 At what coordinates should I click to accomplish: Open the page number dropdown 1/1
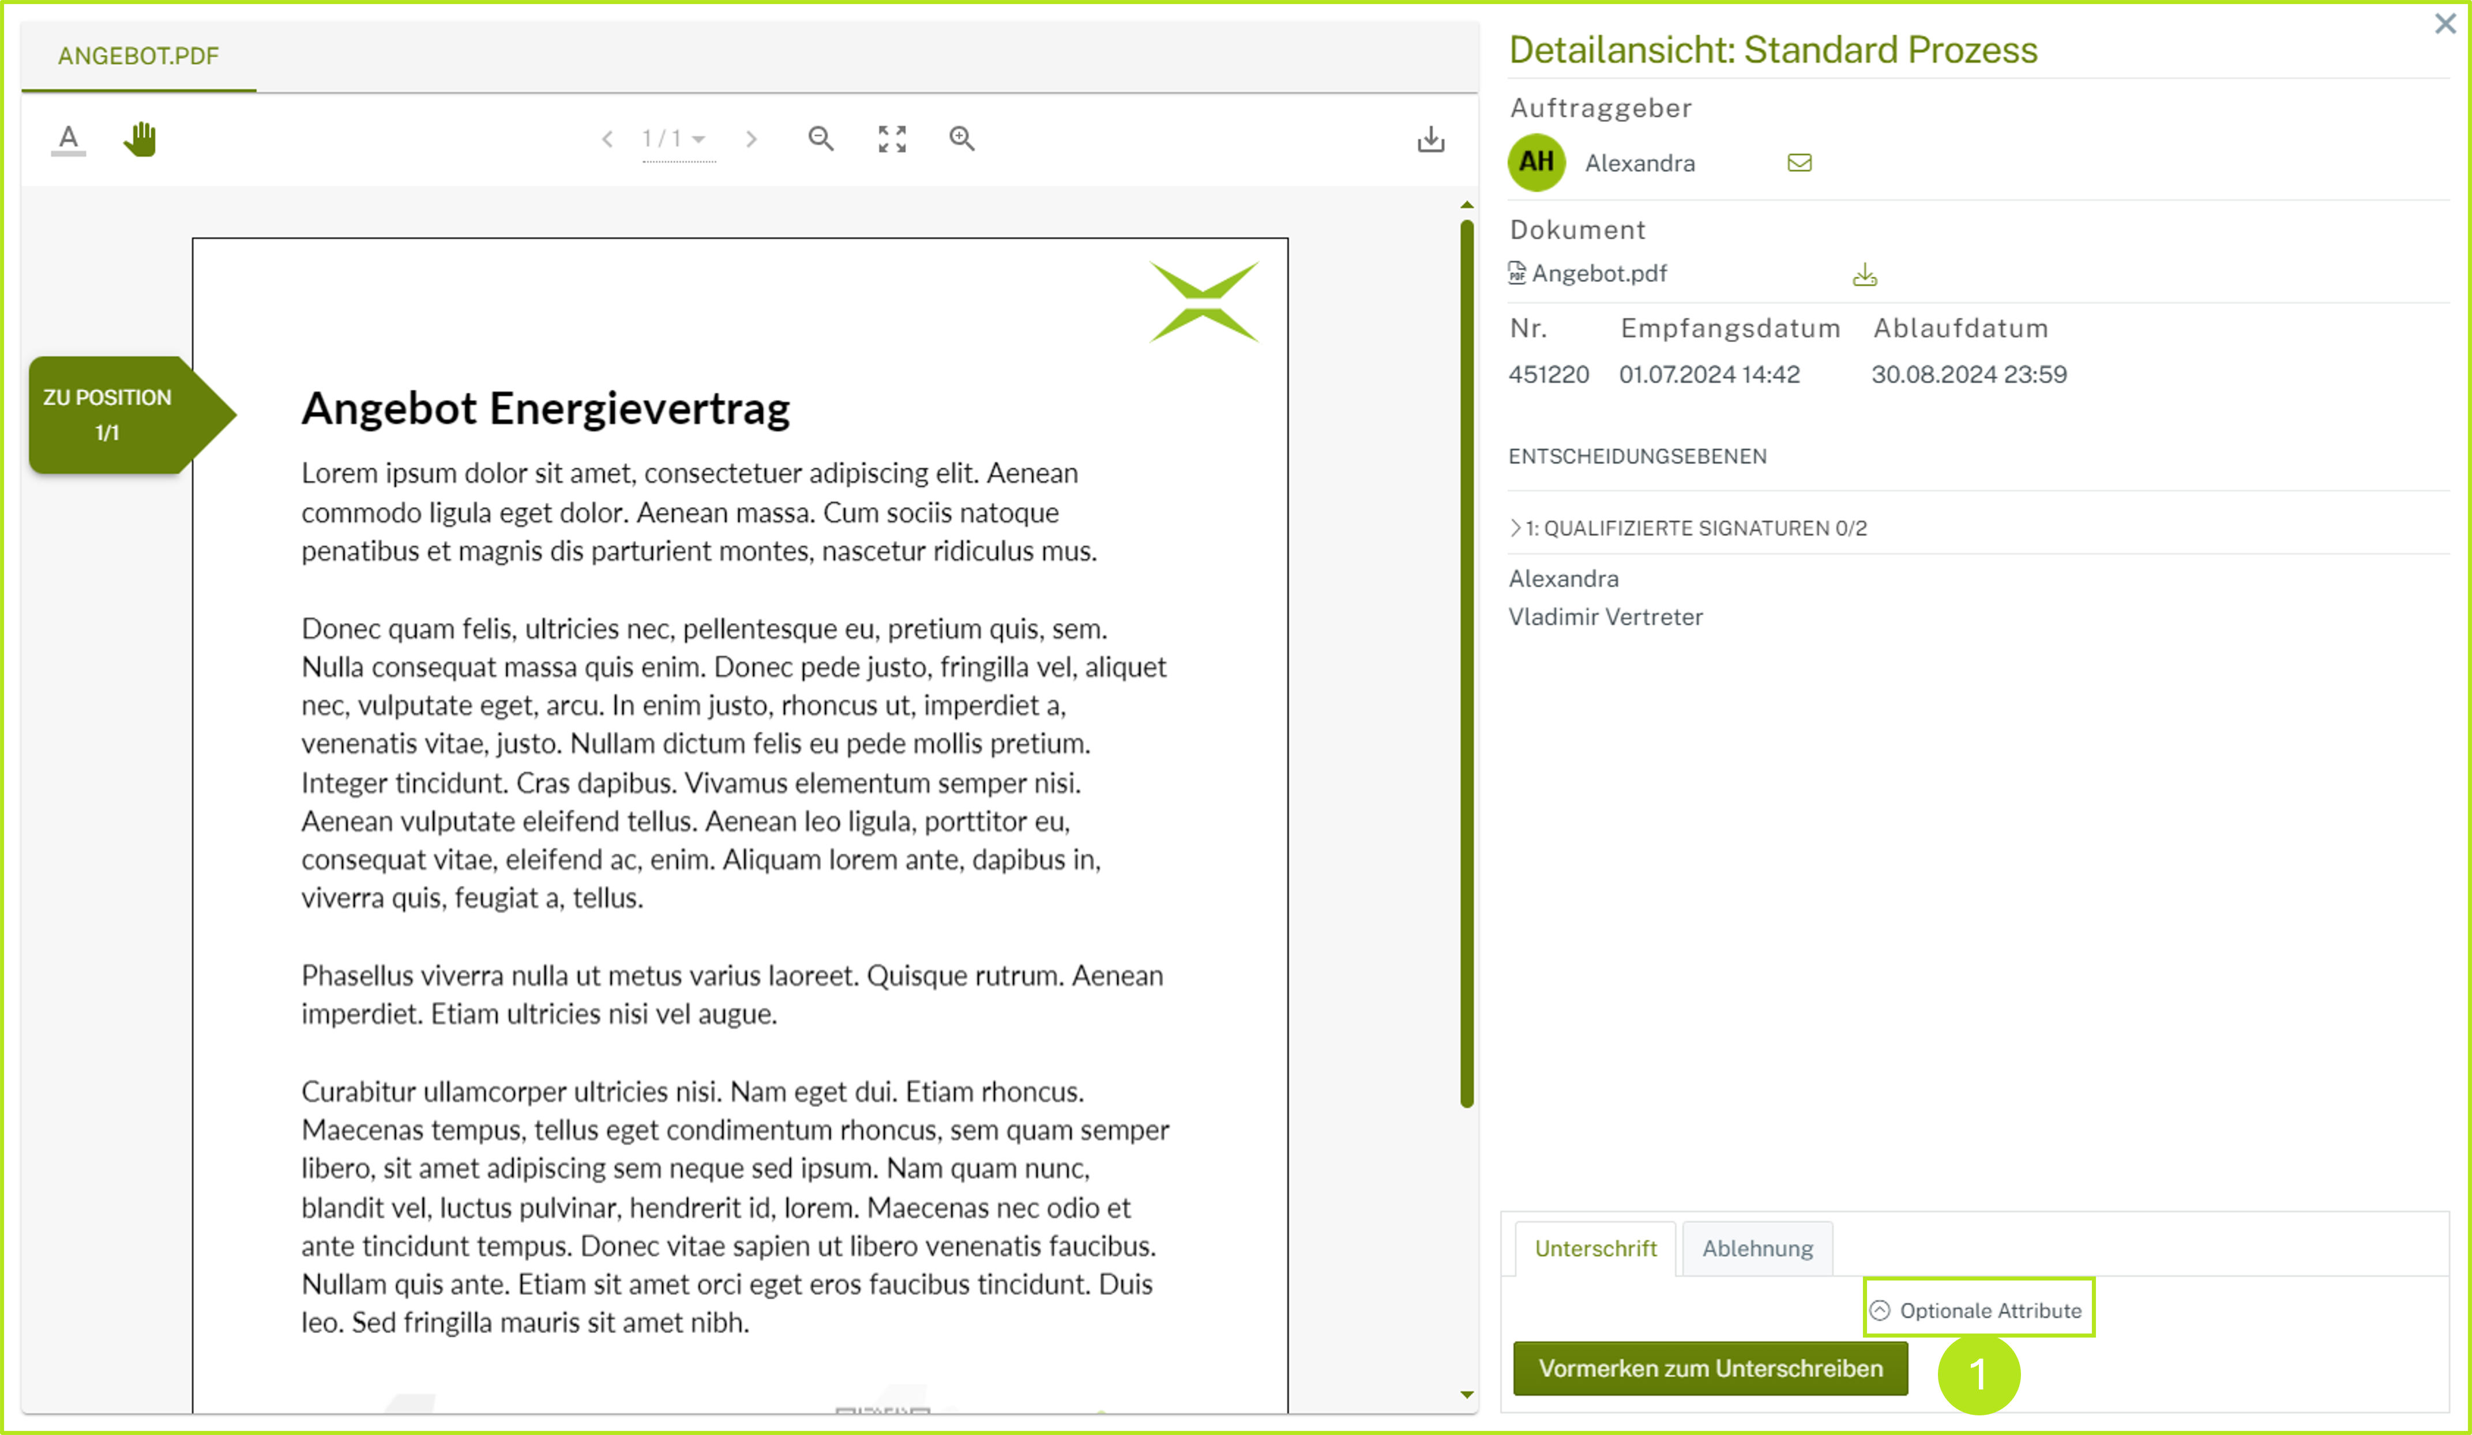coord(677,140)
